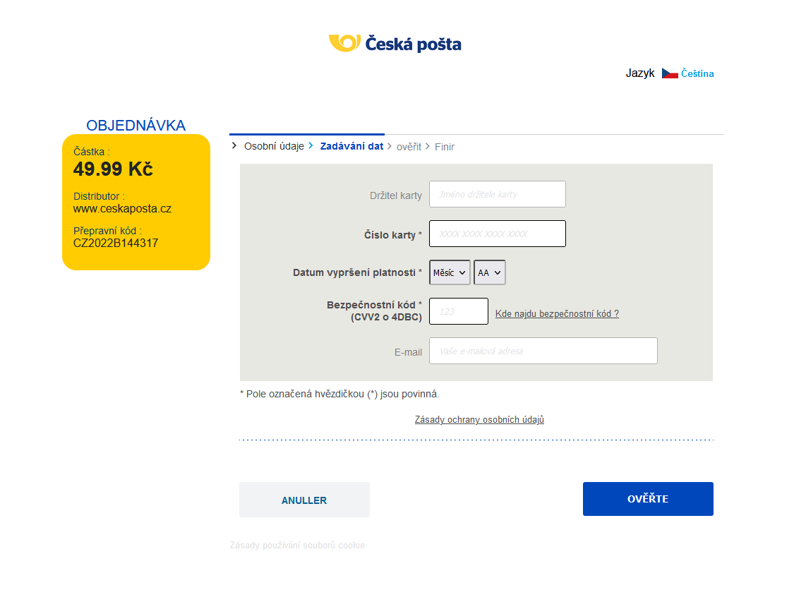Focus the Držitel karty name field
Image resolution: width=794 pixels, height=590 pixels.
point(498,194)
